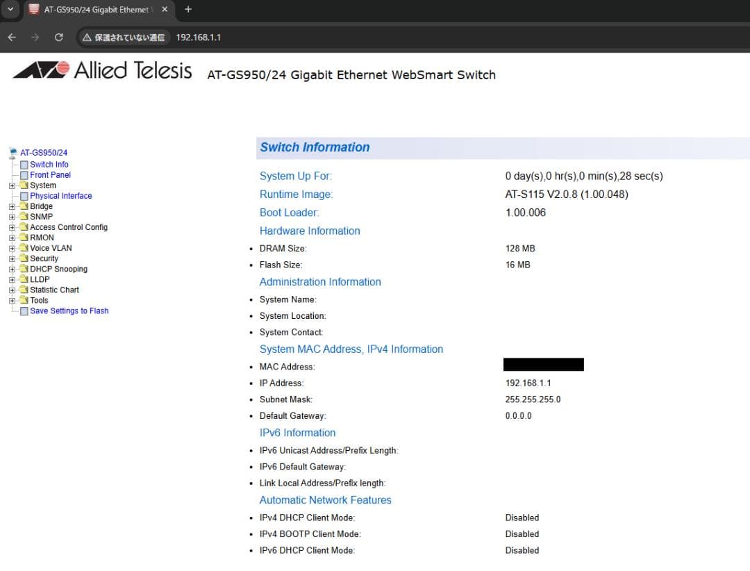Click the Access Control Config folder icon

coord(24,227)
